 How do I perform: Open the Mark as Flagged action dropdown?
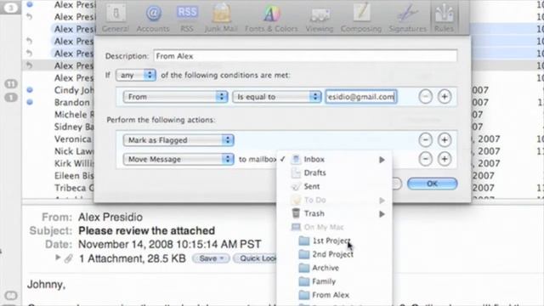[178, 140]
